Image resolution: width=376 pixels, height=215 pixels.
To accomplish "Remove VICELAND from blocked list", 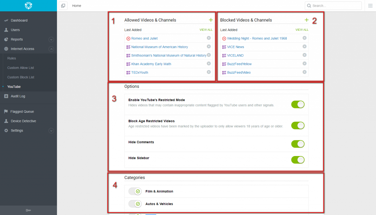I will click(304, 55).
